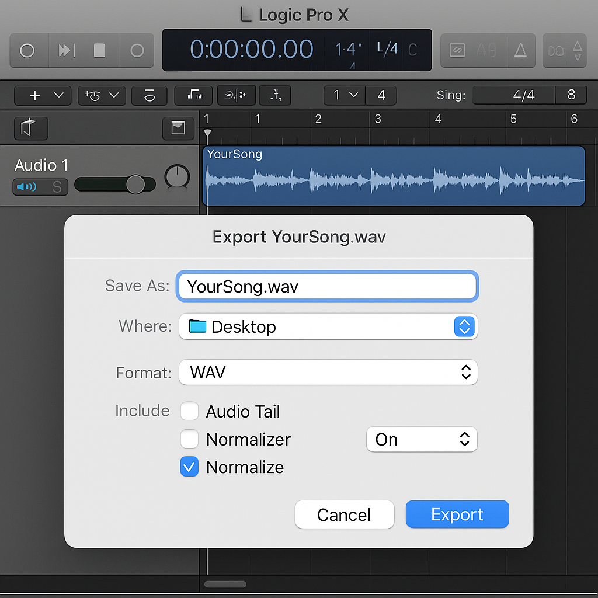Select the YourSong audio region on the timeline
Image resolution: width=598 pixels, height=598 pixels.
coord(394,176)
